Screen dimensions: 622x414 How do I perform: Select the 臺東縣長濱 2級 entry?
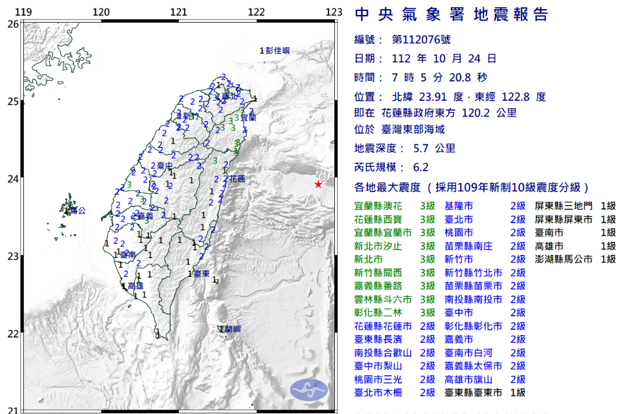pos(395,340)
